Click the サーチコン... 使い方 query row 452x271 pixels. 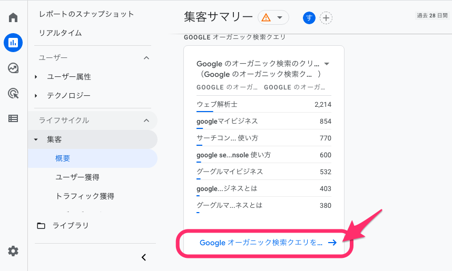point(264,138)
